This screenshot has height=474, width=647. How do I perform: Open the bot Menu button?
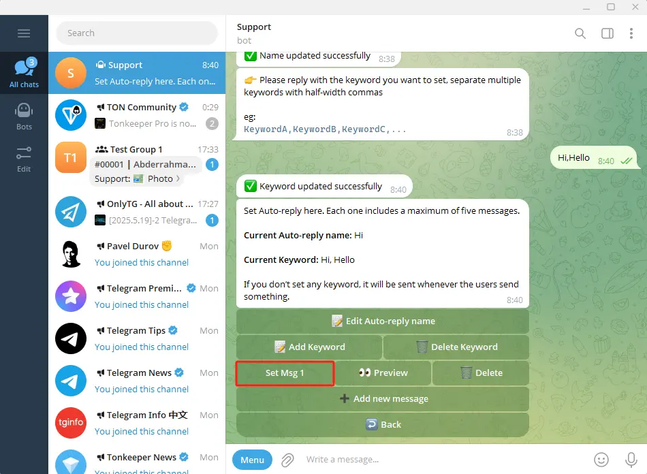coord(252,460)
